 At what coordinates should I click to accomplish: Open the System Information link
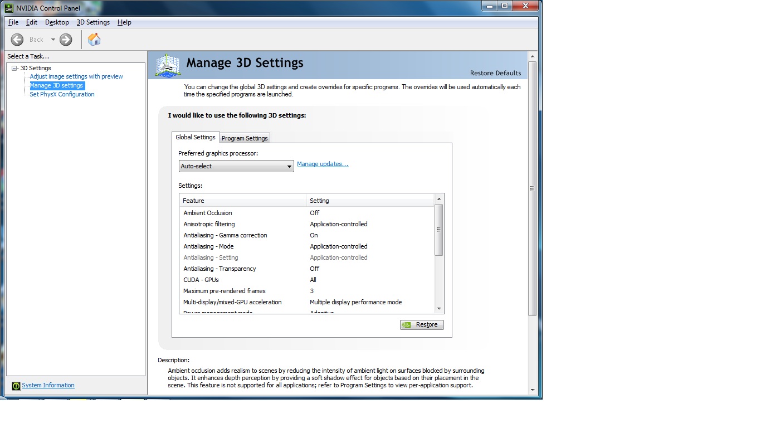48,385
